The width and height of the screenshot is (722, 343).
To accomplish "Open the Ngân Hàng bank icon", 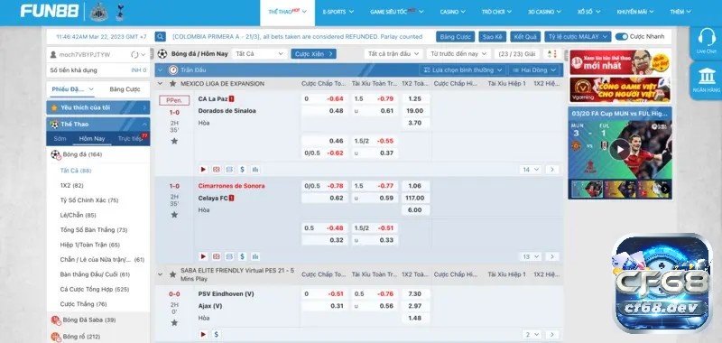I will click(x=707, y=77).
